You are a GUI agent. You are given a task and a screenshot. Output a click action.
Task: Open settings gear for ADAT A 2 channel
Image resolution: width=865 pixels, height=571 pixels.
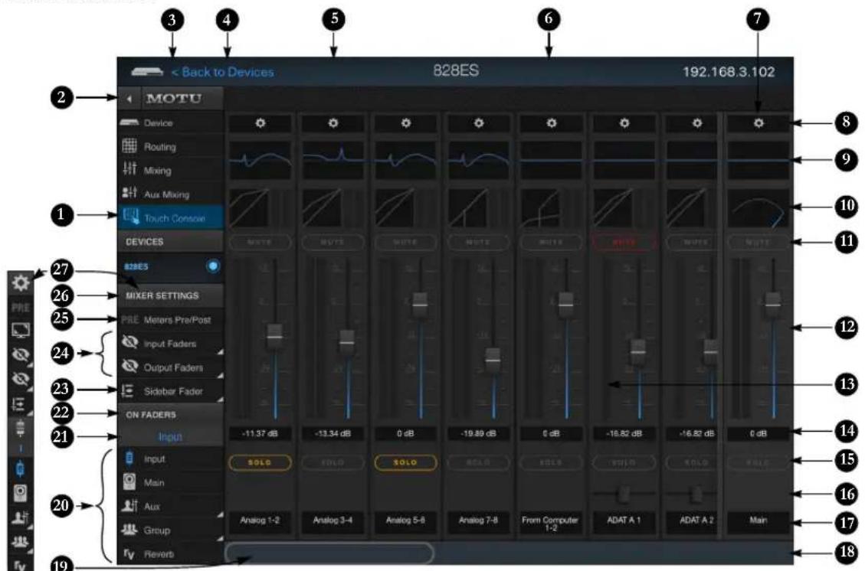tap(696, 123)
